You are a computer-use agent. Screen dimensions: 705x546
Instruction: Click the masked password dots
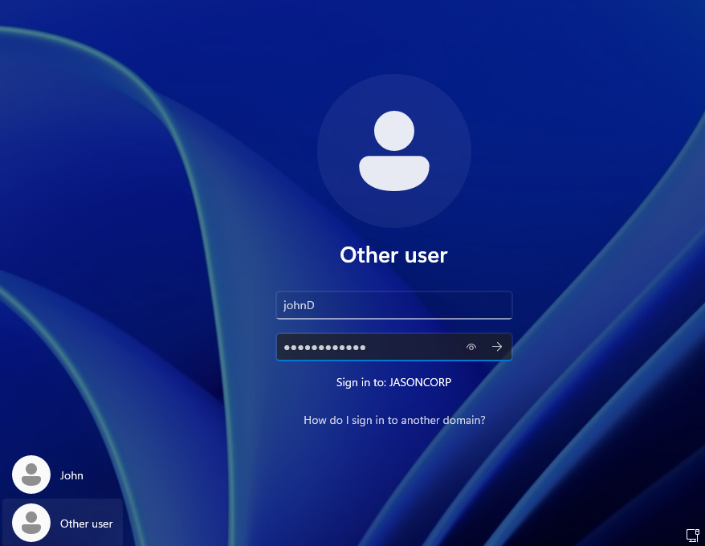pos(324,348)
